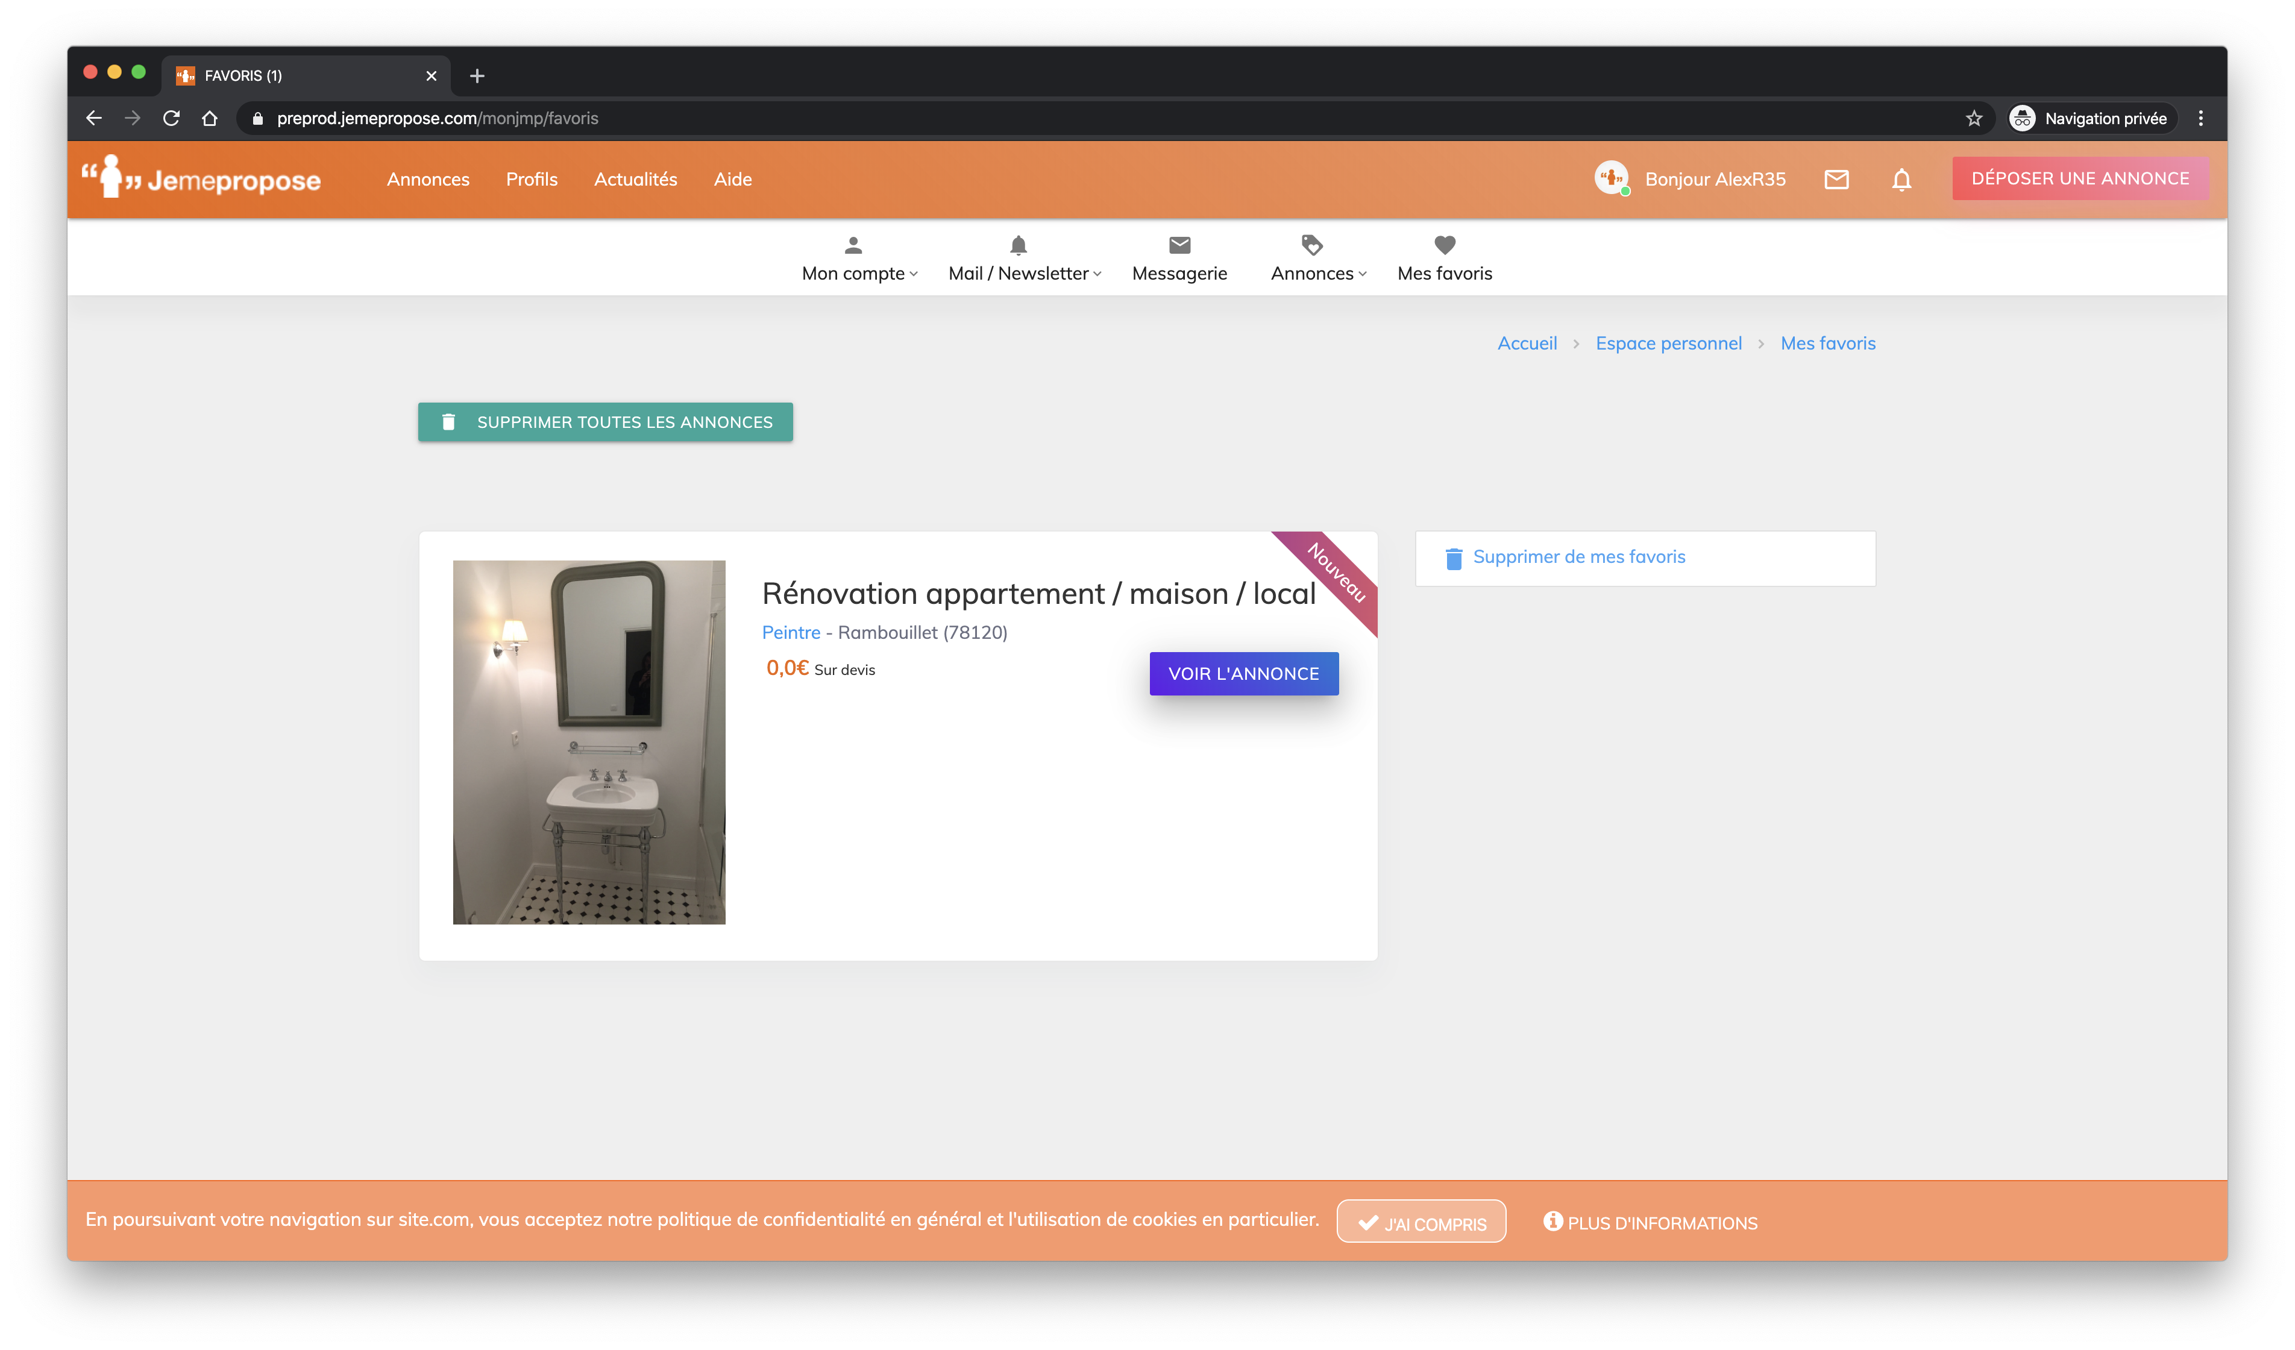Open a new browser tab
Screen dimensions: 2295x1350
pos(476,75)
